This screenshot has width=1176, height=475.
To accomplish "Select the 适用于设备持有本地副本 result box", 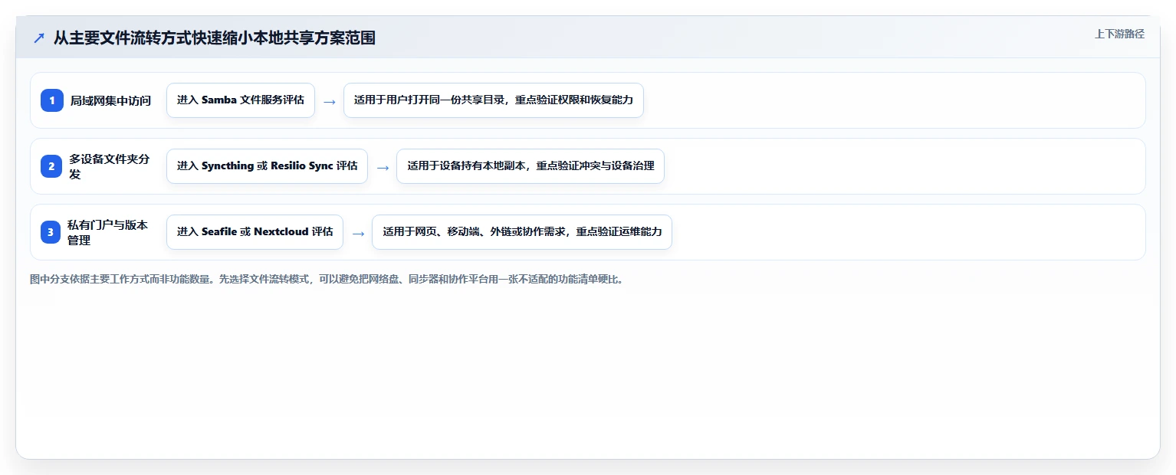I will tap(531, 166).
